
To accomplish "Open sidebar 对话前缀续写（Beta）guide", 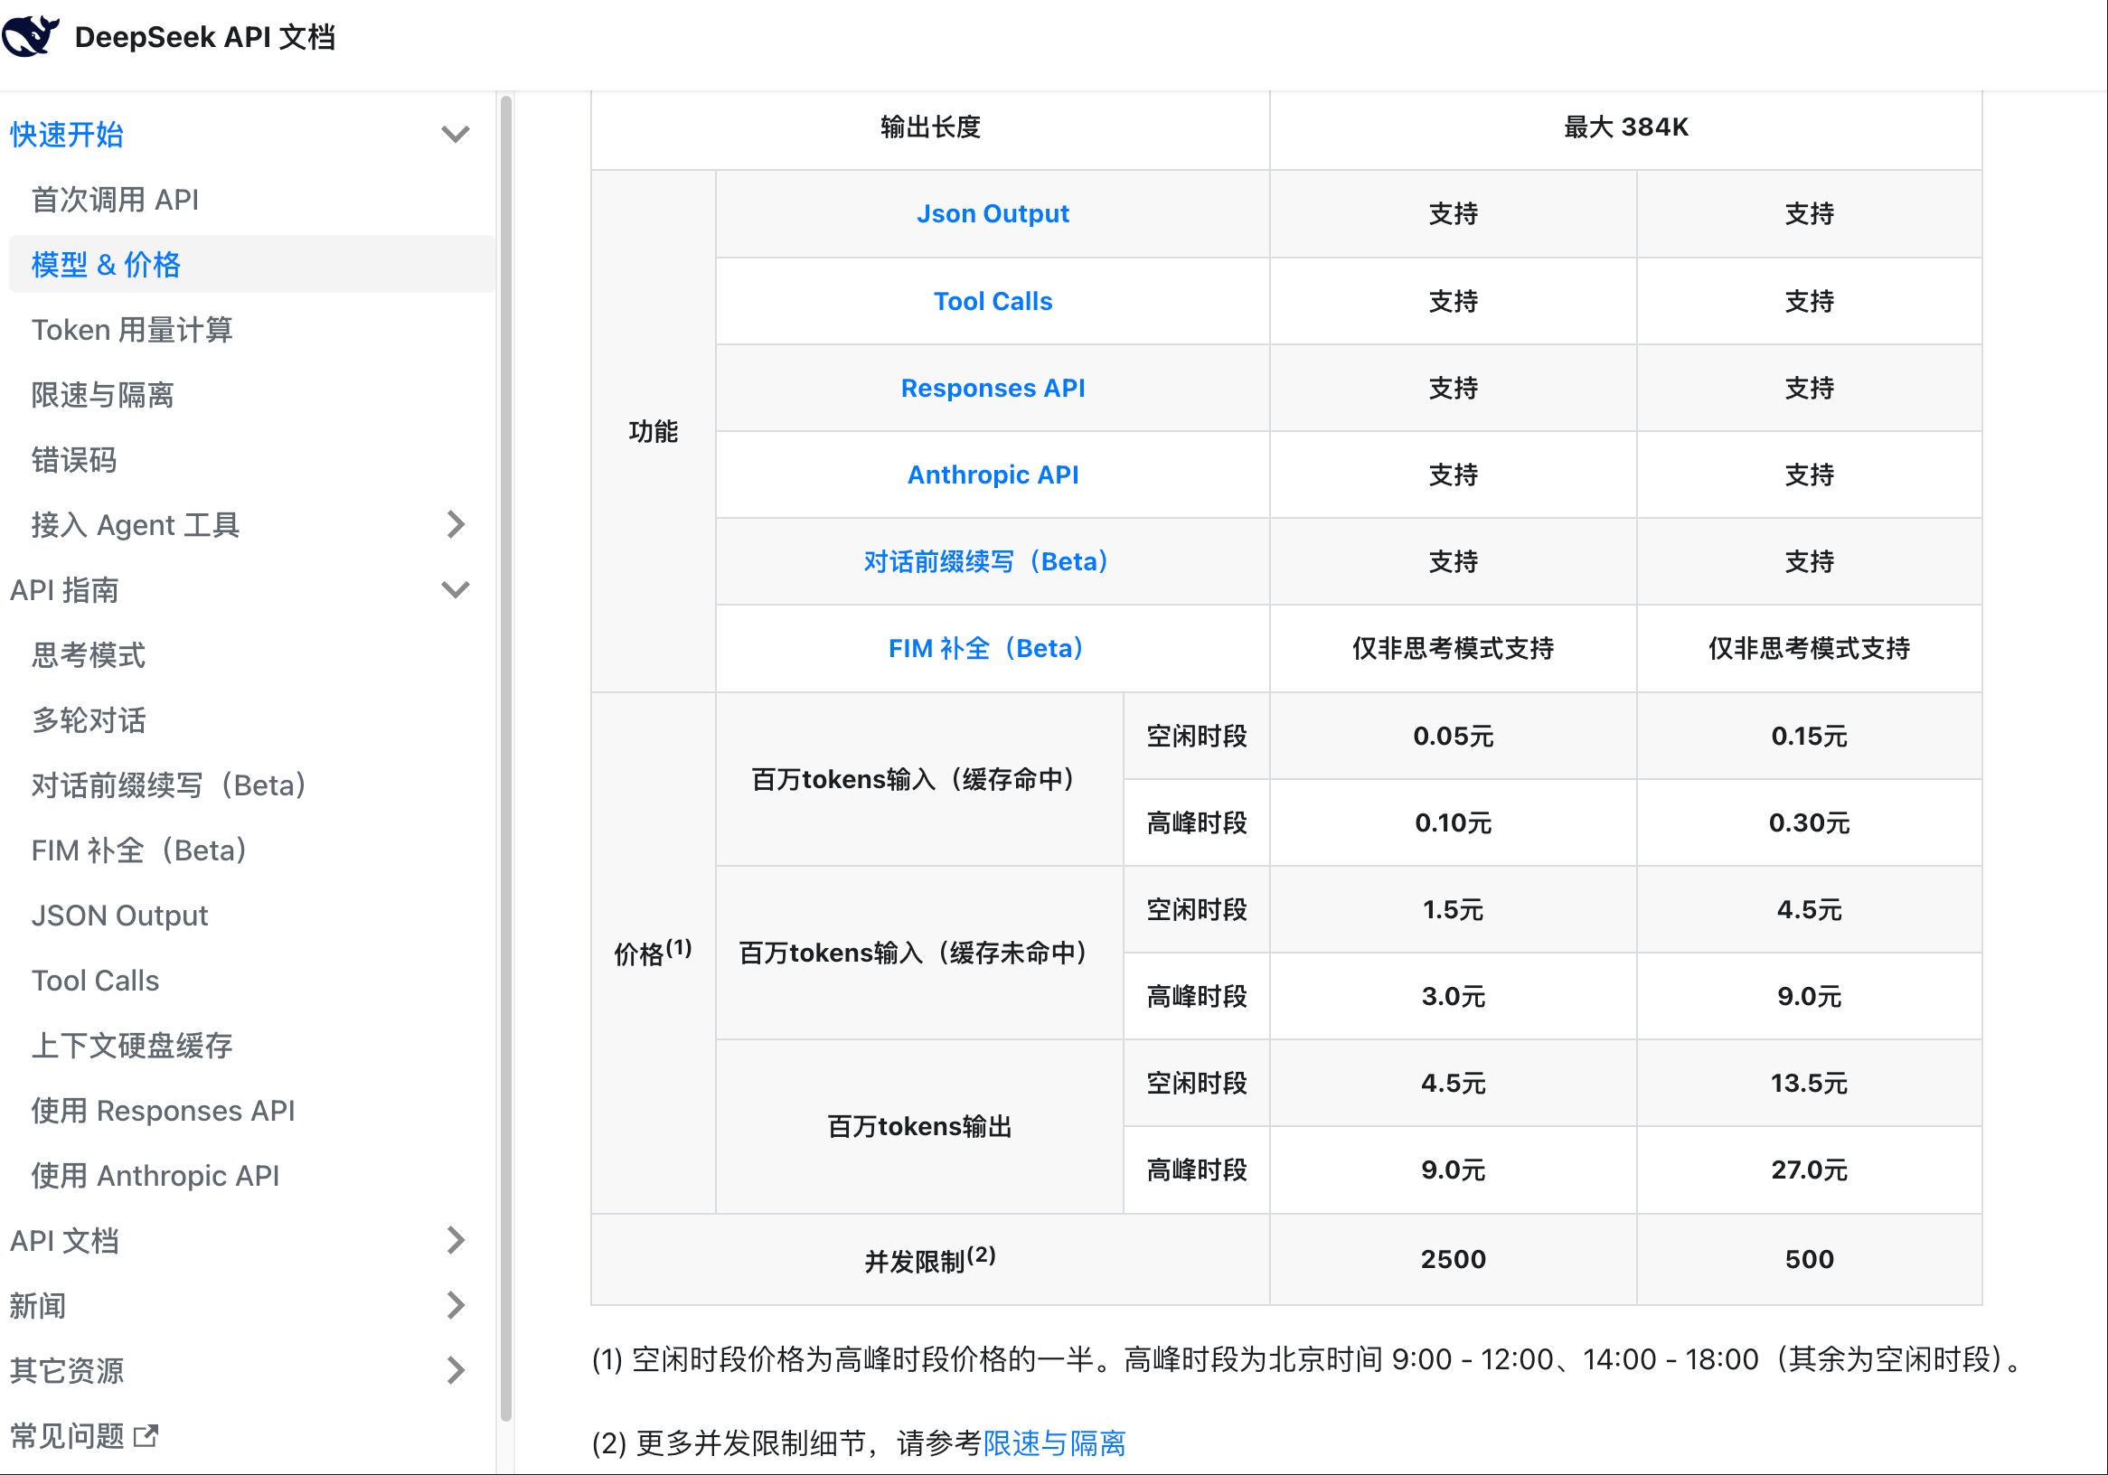I will [169, 785].
